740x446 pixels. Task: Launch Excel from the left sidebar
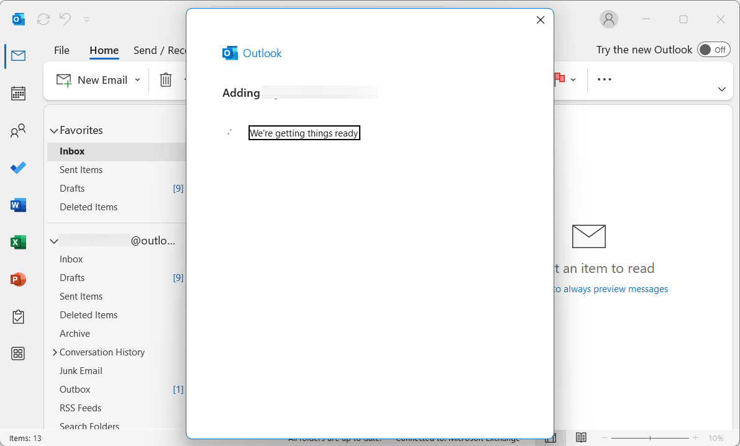coord(18,243)
